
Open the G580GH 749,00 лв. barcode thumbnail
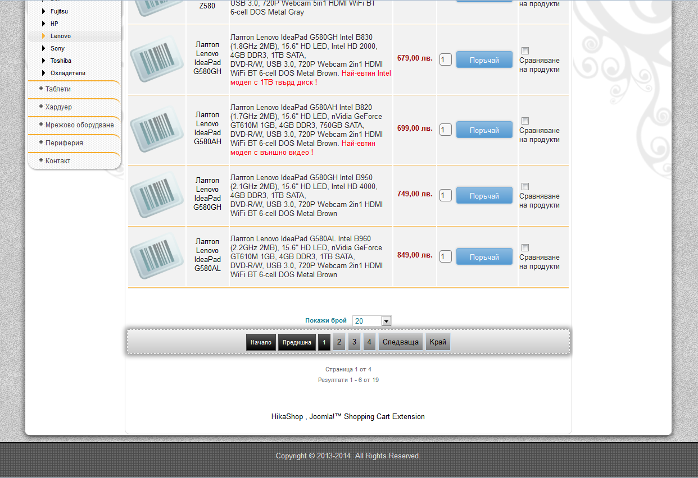(x=157, y=195)
